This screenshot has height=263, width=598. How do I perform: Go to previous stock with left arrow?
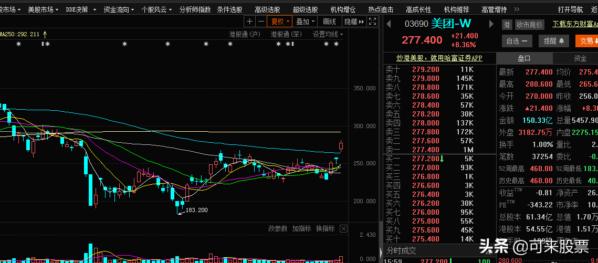[x=389, y=24]
